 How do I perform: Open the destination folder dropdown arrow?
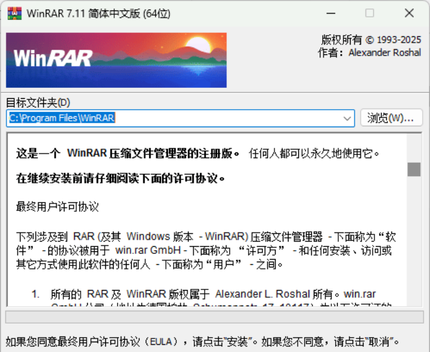coord(347,118)
